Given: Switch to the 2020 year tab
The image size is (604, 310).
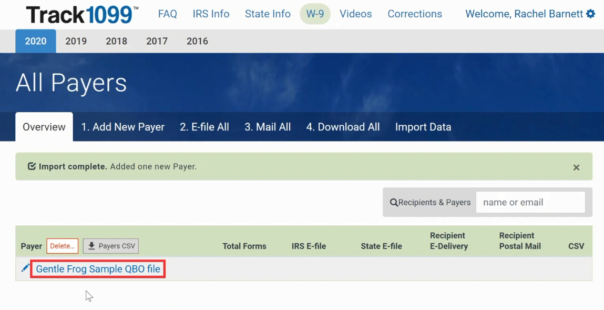Looking at the screenshot, I should tap(36, 41).
